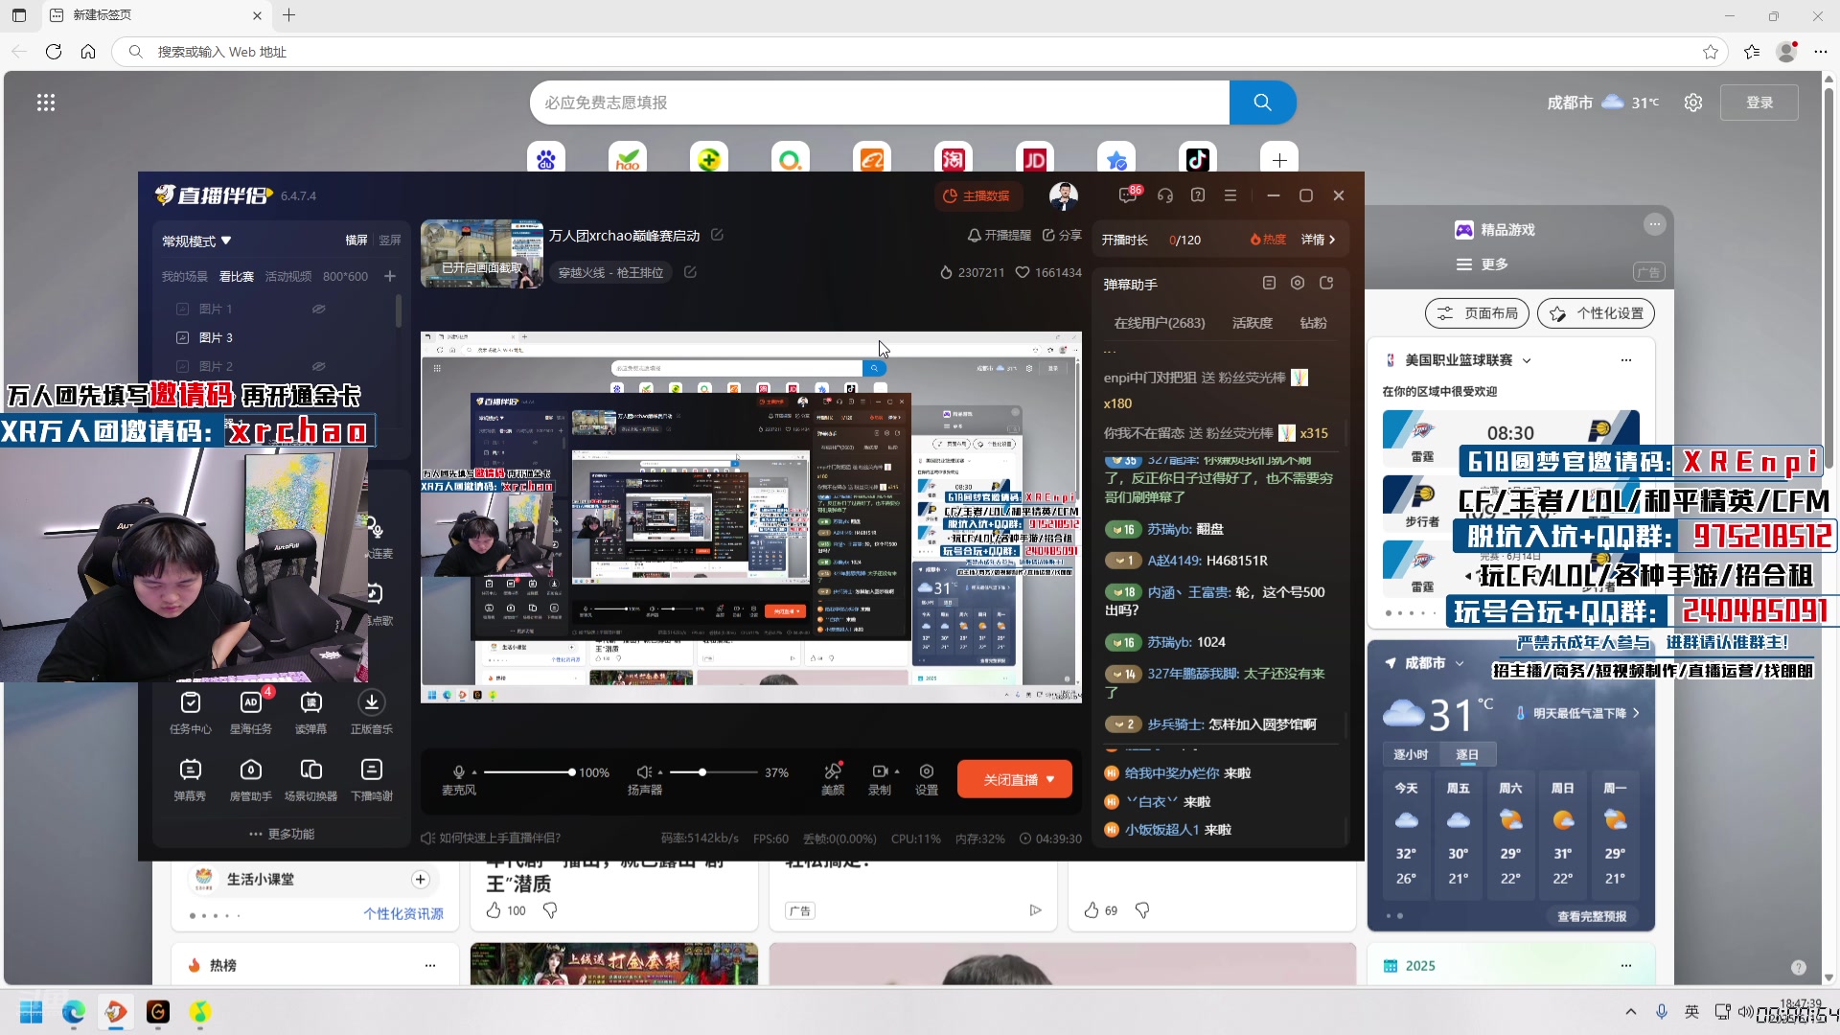The width and height of the screenshot is (1840, 1035).
Task: Switch to 横屏 landscape mode
Action: click(356, 241)
